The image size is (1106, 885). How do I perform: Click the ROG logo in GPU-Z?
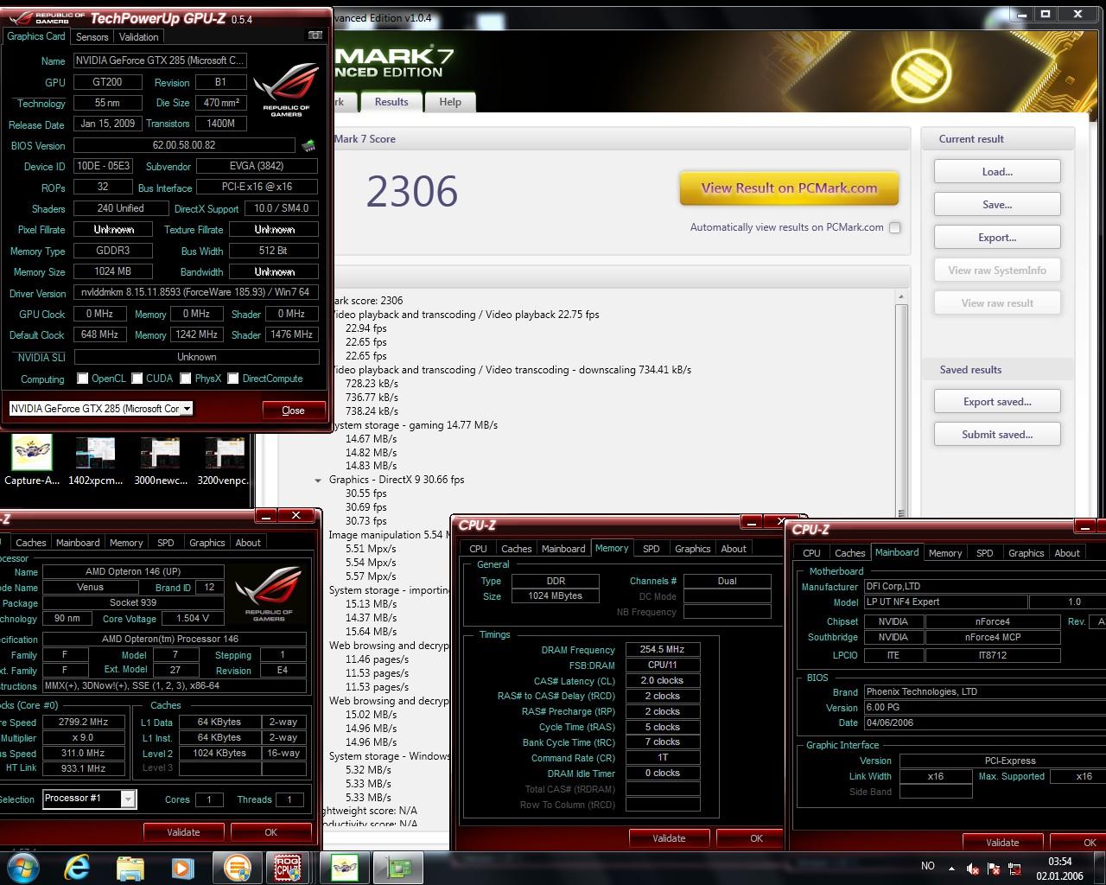pyautogui.click(x=286, y=89)
